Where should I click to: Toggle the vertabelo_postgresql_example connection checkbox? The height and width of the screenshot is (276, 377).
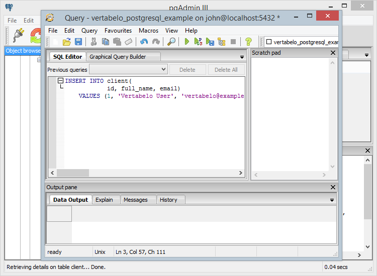coord(269,42)
